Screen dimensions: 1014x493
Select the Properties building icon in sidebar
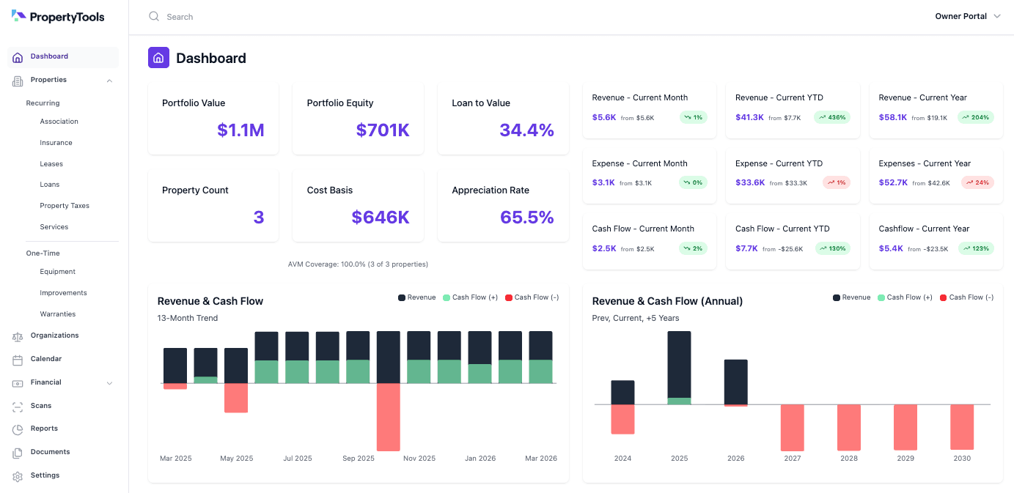pyautogui.click(x=16, y=80)
